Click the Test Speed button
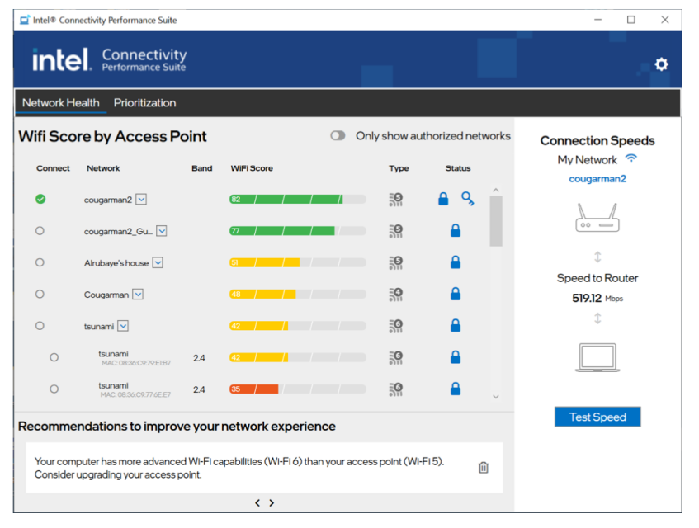The width and height of the screenshot is (699, 528). coord(597,417)
